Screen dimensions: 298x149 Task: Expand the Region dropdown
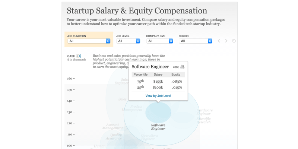click(x=196, y=41)
